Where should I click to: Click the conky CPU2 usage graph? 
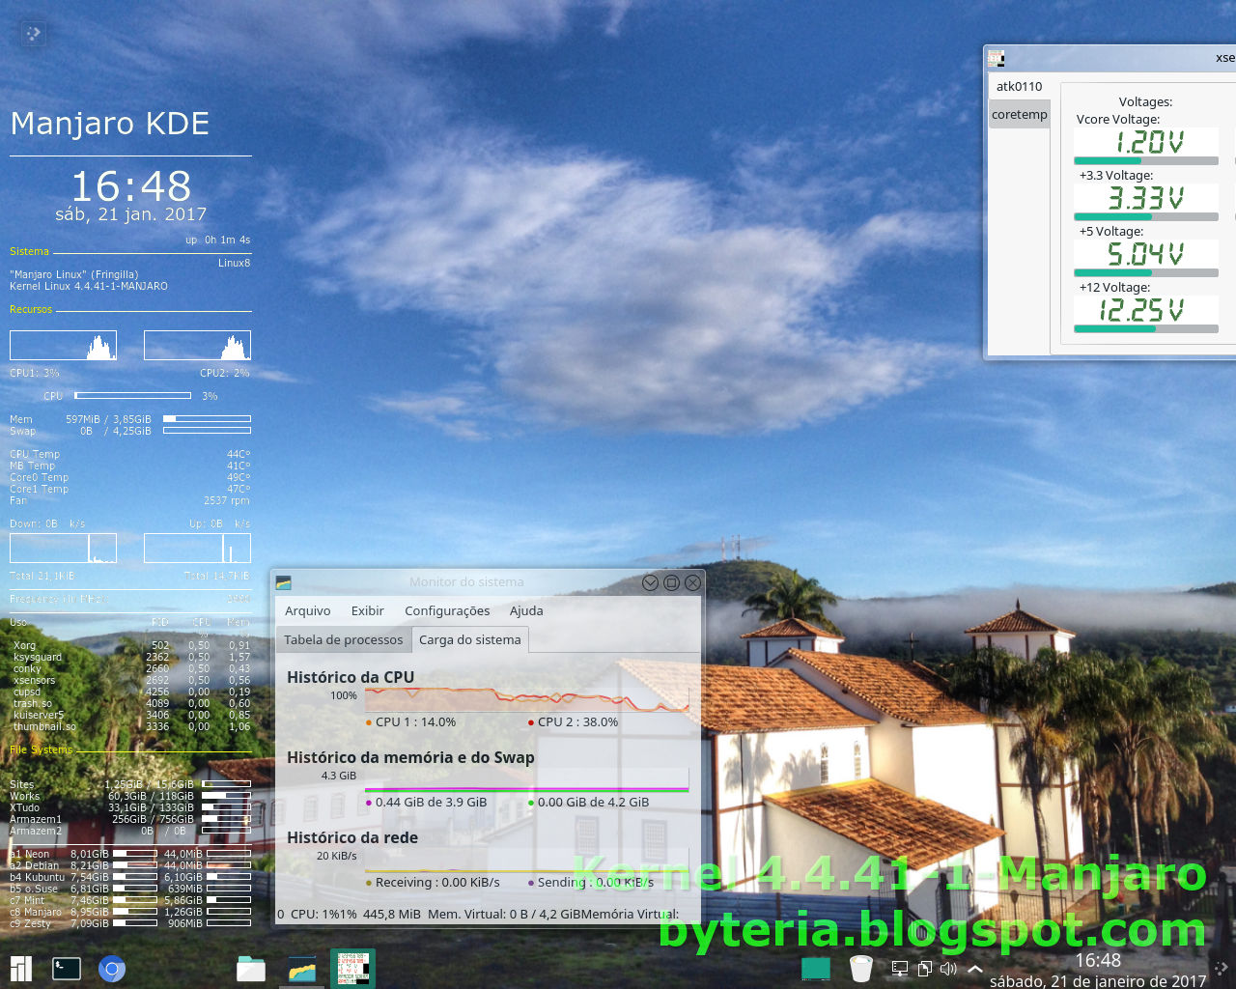click(197, 346)
